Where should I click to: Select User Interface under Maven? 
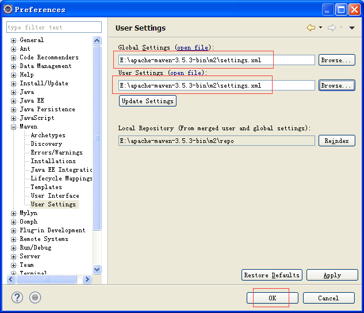pos(55,196)
